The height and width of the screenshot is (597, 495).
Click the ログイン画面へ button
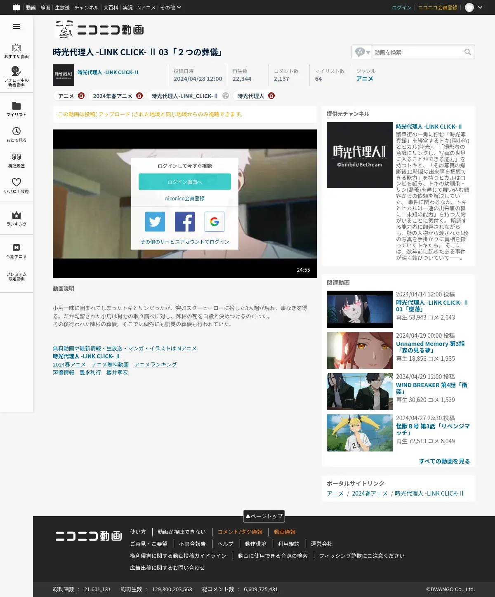(x=185, y=182)
